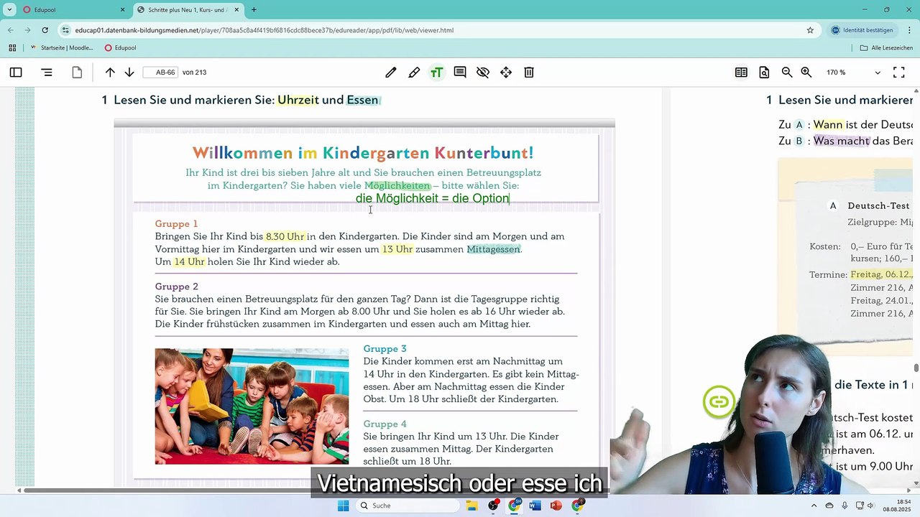This screenshot has height=517, width=920.
Task: Click the highlighted word Möglichkeiten
Action: point(397,185)
